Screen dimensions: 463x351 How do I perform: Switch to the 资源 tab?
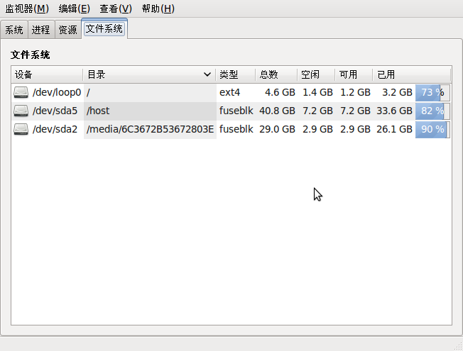[x=67, y=30]
